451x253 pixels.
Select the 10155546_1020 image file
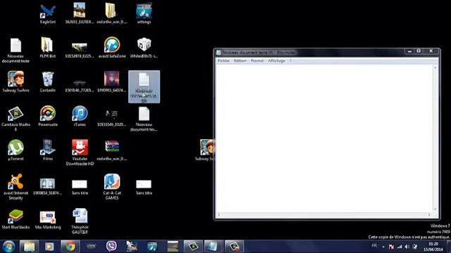[112, 119]
